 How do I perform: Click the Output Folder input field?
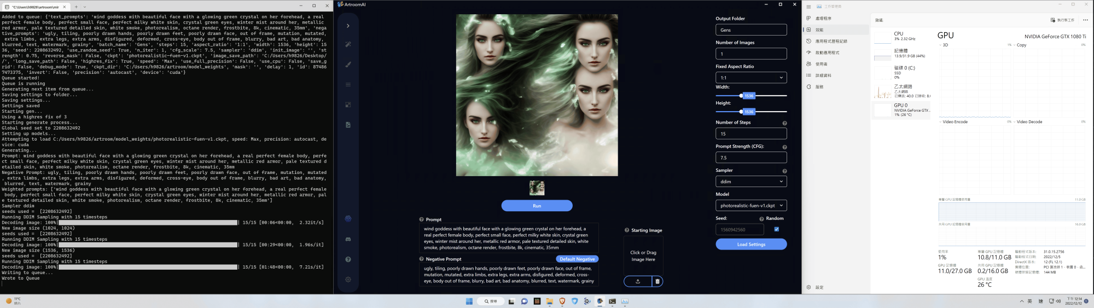pyautogui.click(x=751, y=30)
